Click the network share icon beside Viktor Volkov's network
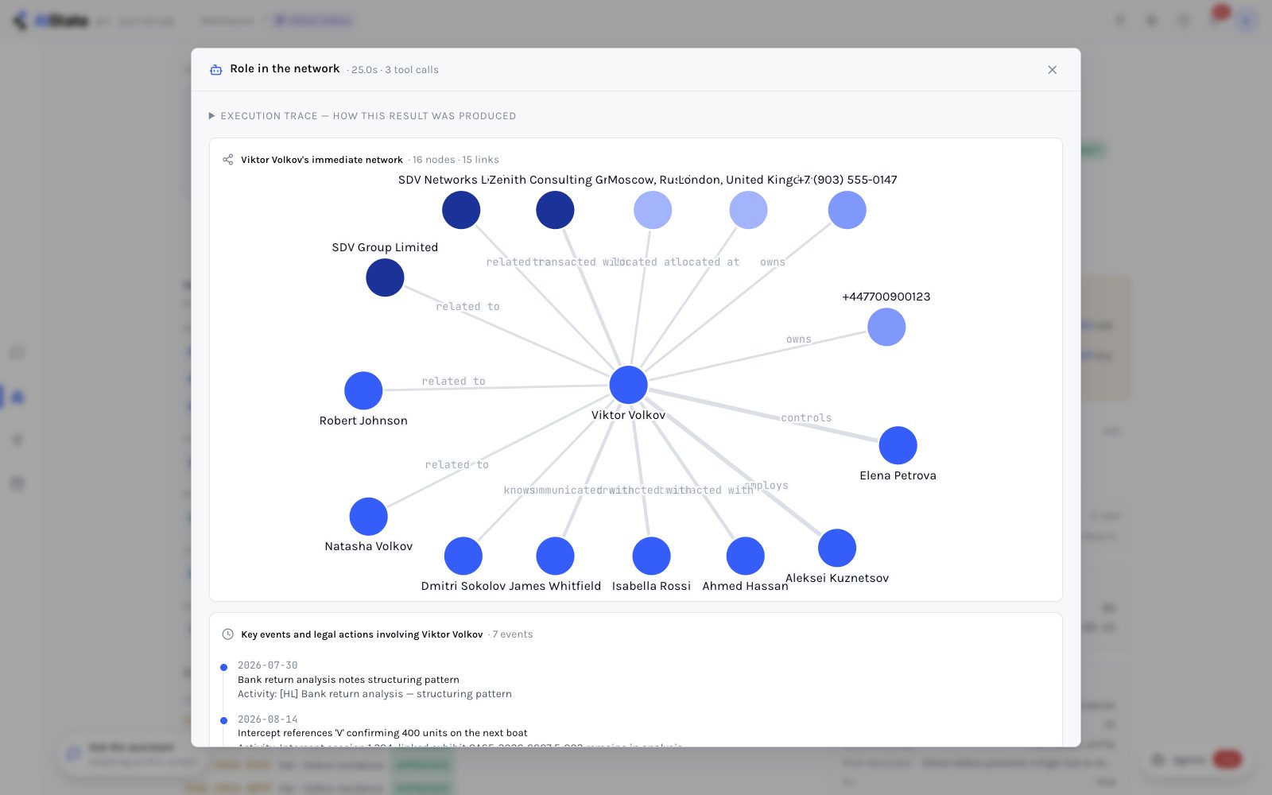 click(x=228, y=160)
